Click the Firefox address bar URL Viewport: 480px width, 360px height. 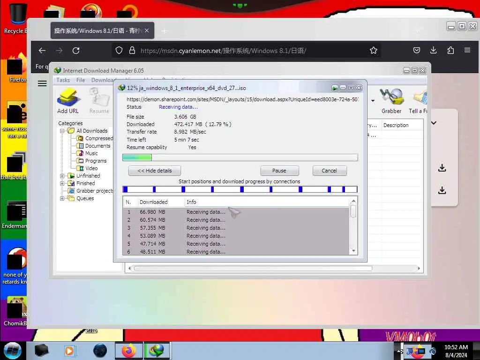223,51
